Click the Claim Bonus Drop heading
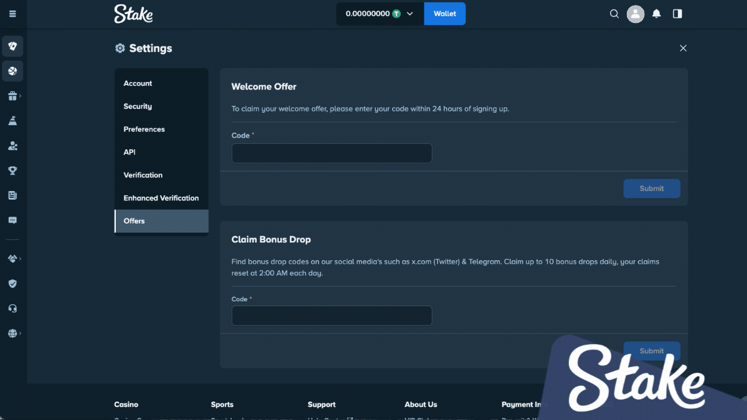Viewport: 747px width, 420px height. [x=271, y=240]
